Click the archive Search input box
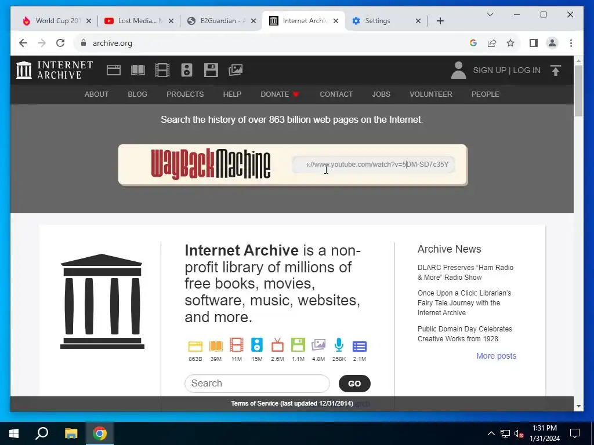 (x=257, y=384)
